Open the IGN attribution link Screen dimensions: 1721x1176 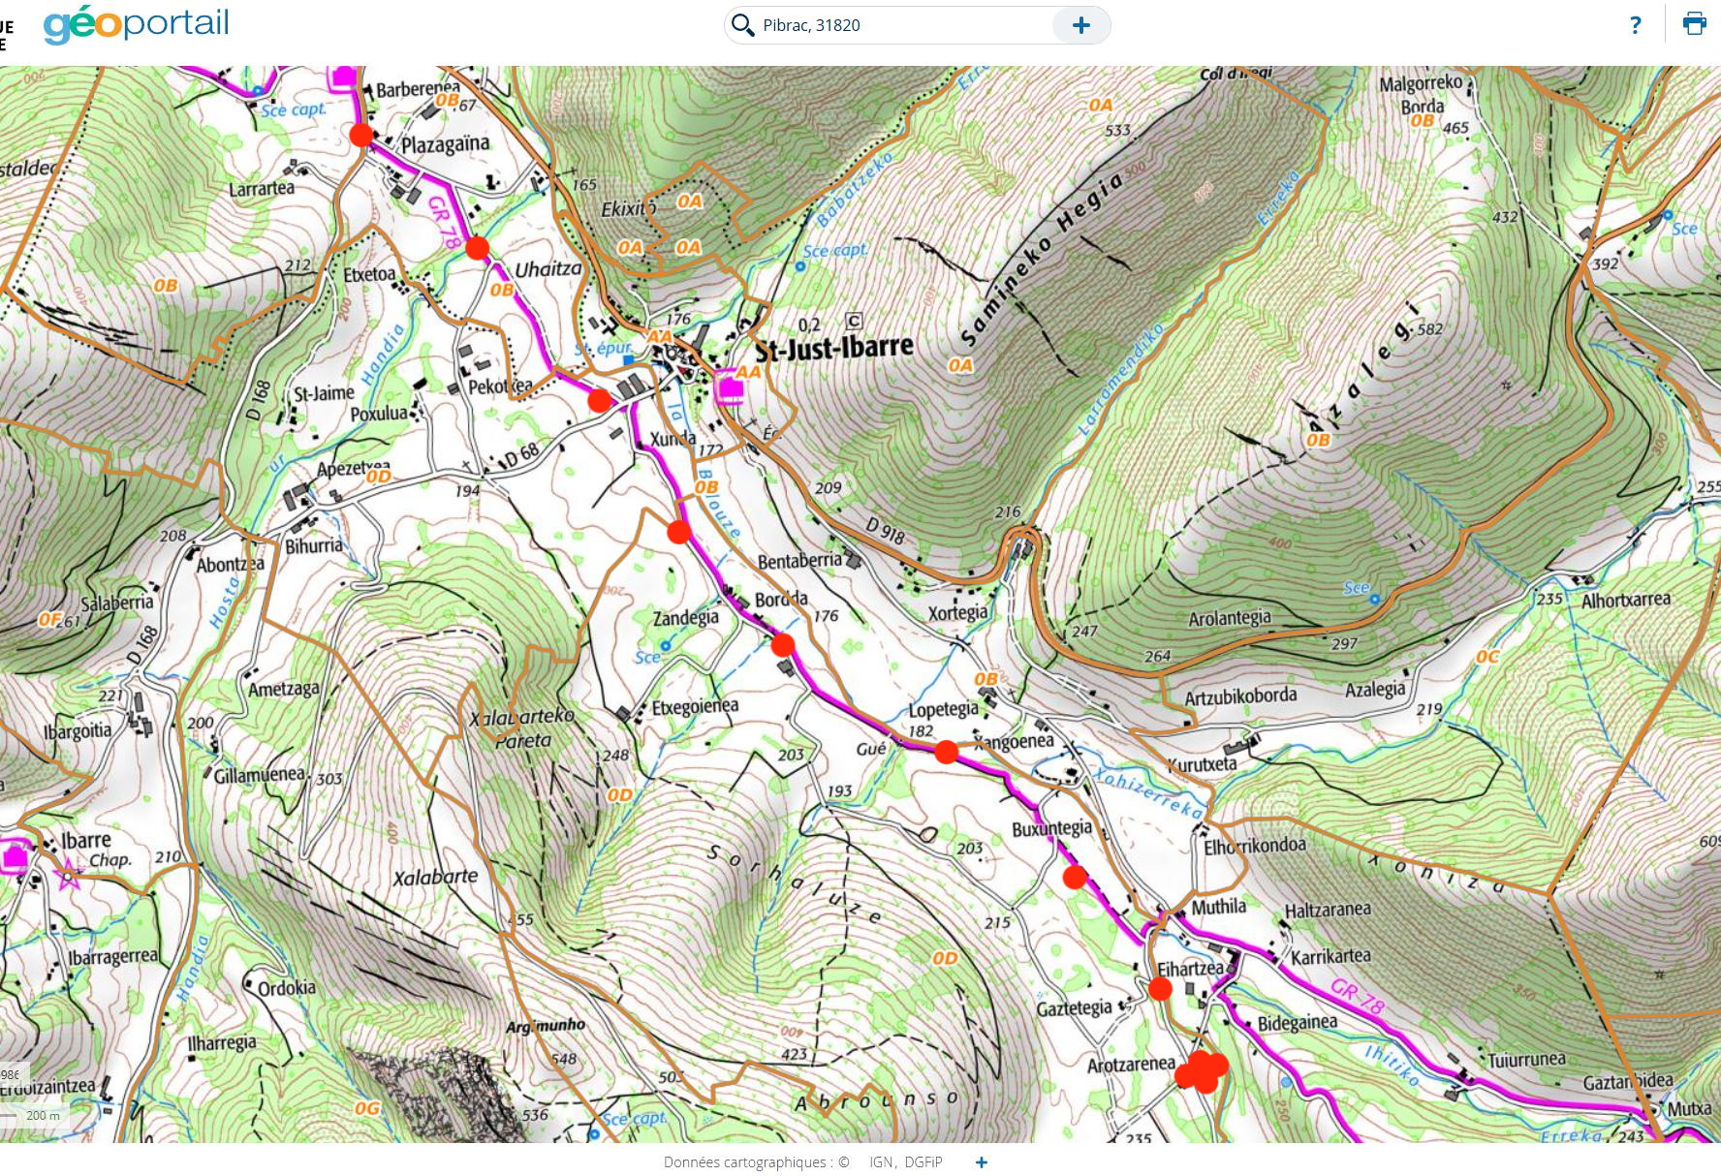880,1162
